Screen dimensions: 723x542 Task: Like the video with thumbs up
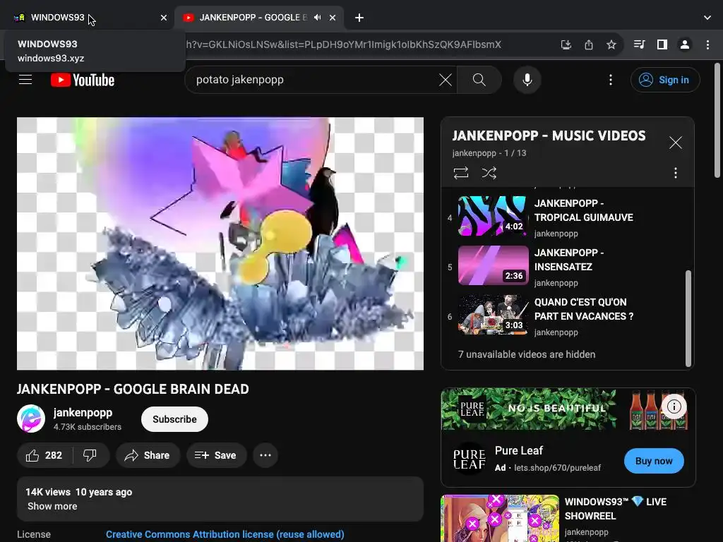(x=44, y=455)
